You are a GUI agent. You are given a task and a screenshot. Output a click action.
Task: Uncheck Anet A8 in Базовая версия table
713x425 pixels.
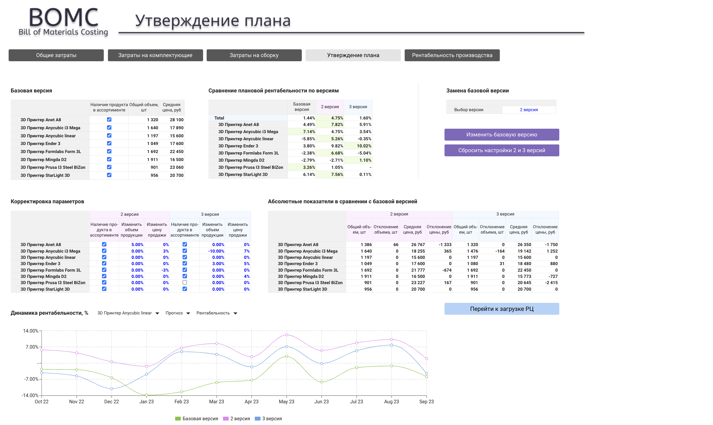coord(109,119)
